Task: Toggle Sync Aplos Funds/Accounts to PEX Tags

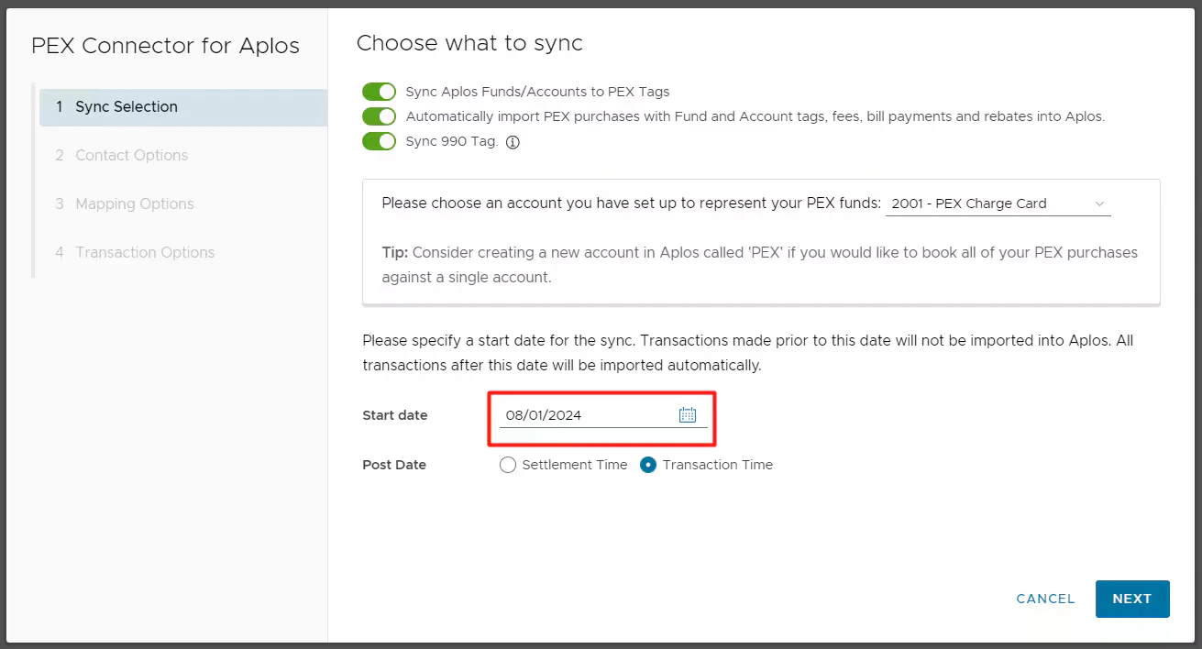Action: coord(379,92)
